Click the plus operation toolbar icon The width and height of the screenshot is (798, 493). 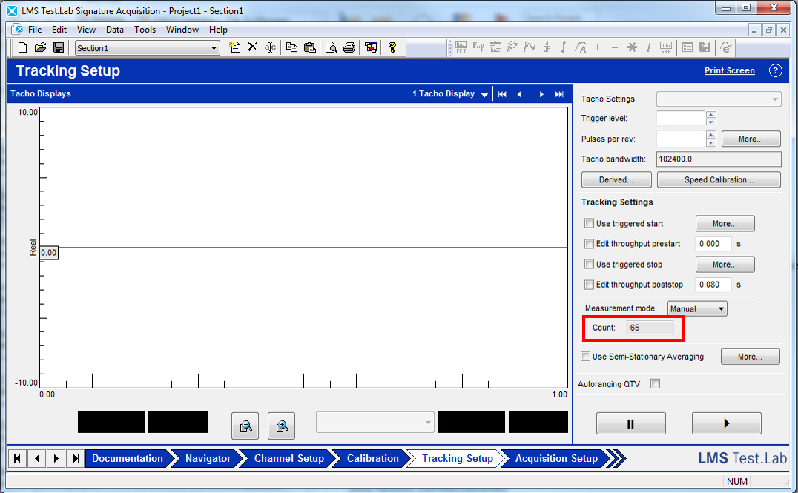[598, 47]
